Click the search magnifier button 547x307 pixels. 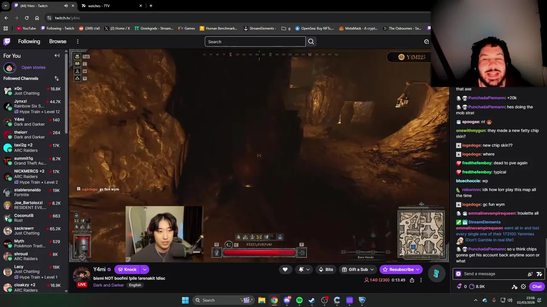pyautogui.click(x=311, y=41)
